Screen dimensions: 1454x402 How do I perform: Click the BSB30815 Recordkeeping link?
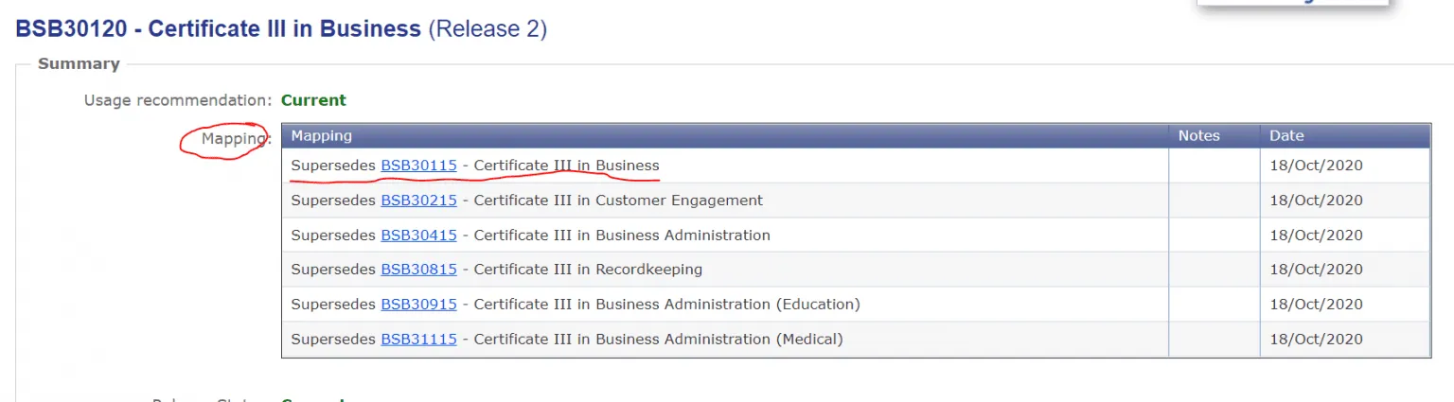[418, 270]
